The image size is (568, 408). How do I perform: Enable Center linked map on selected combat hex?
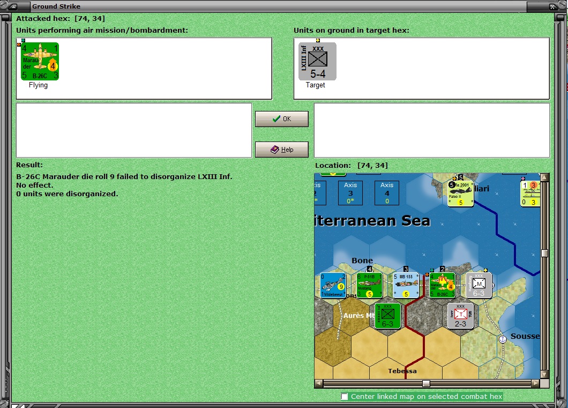[x=344, y=396]
